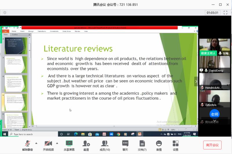Enter full screen mode icon
The height and width of the screenshot is (154, 232).
click(225, 12)
